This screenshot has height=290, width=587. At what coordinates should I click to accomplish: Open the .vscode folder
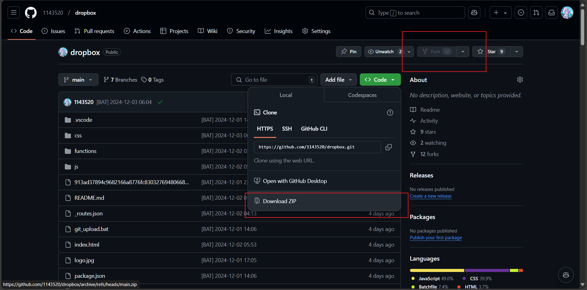83,120
